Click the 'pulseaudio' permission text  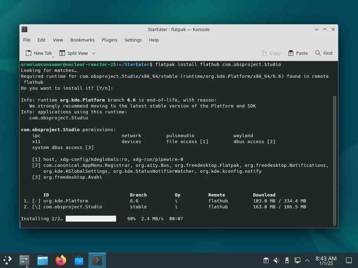point(180,136)
